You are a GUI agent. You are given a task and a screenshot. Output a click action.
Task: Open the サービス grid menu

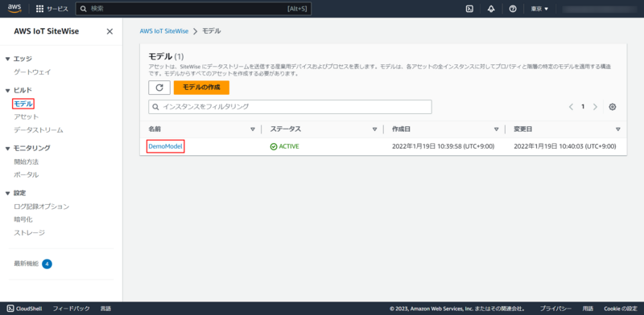coord(52,9)
